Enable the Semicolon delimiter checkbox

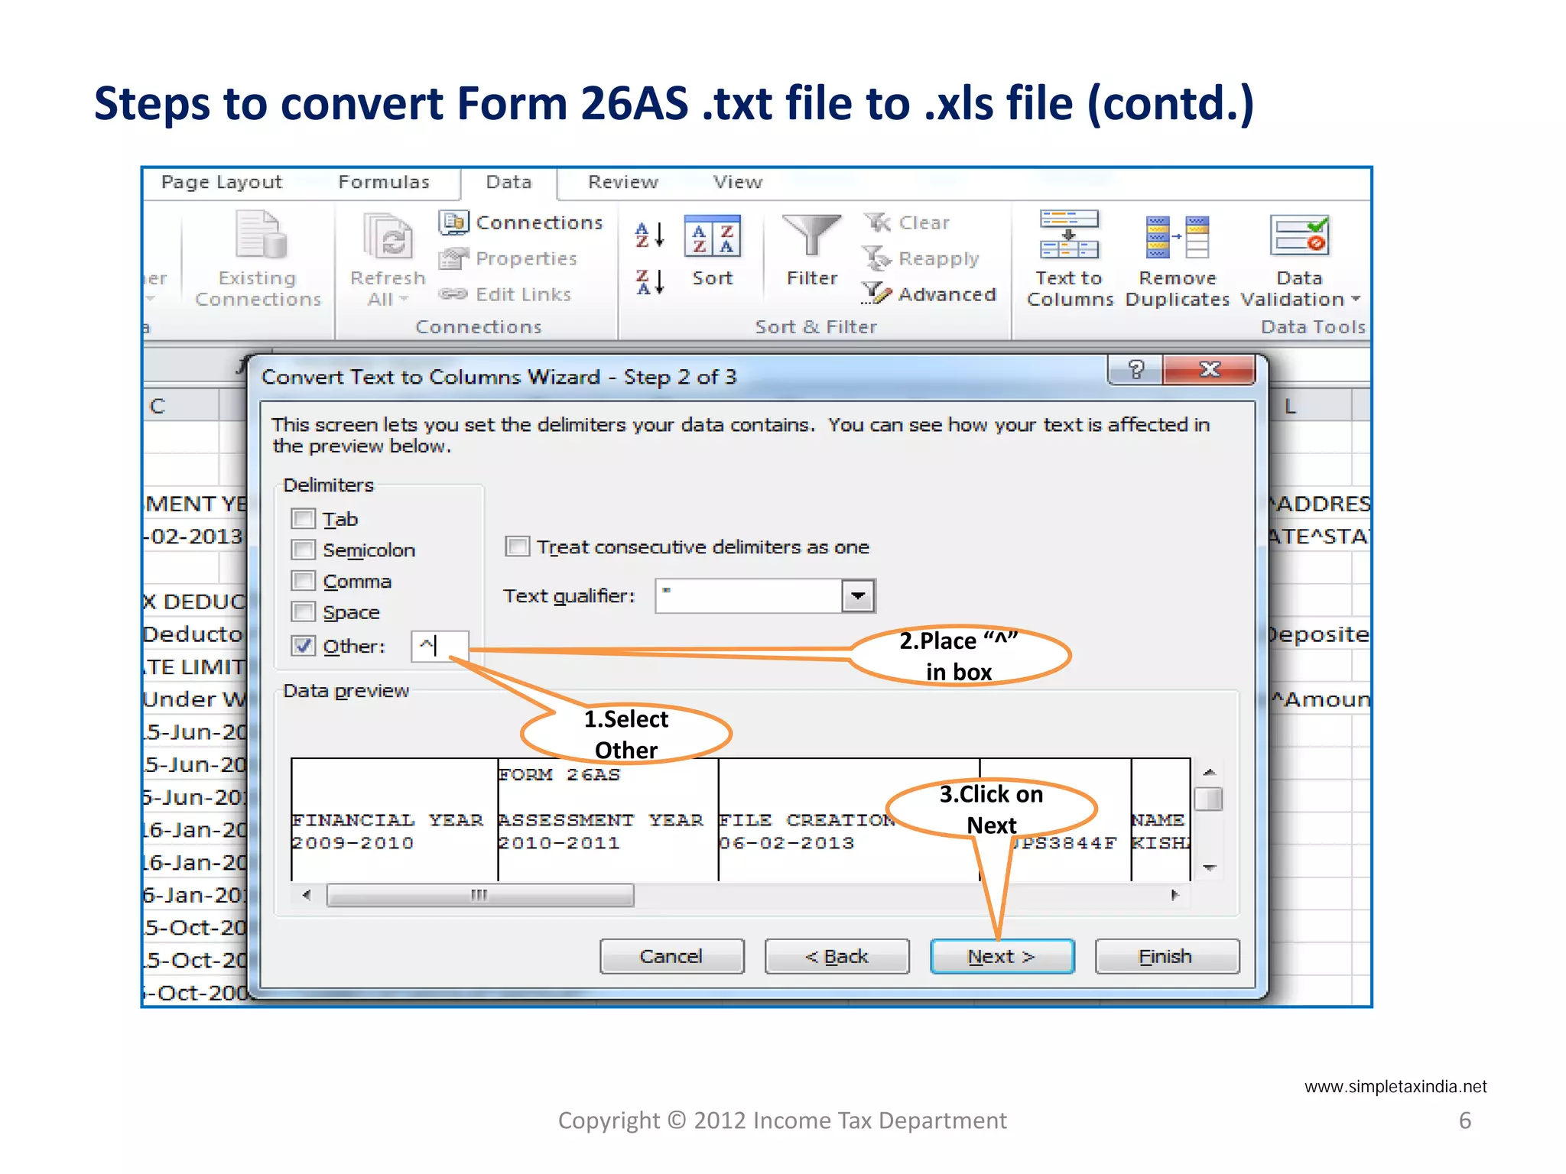(x=304, y=550)
